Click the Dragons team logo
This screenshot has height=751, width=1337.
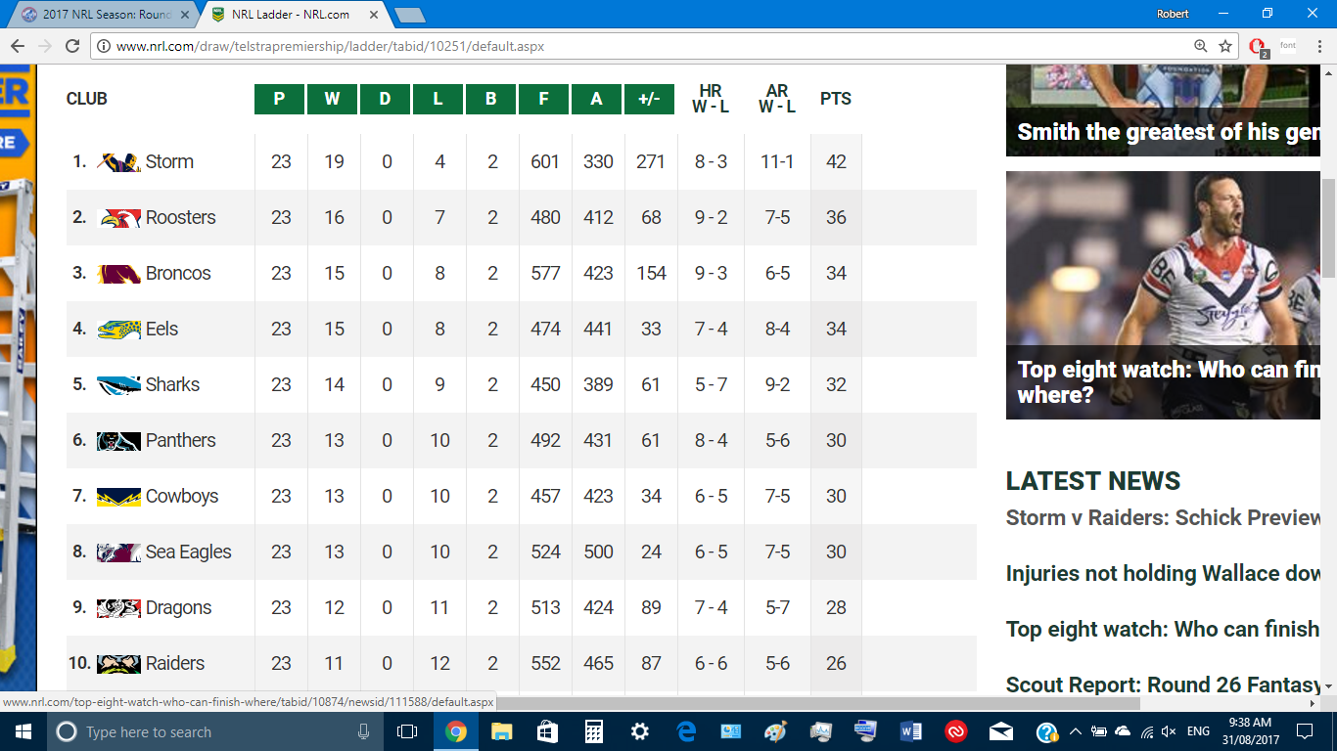[x=119, y=608]
